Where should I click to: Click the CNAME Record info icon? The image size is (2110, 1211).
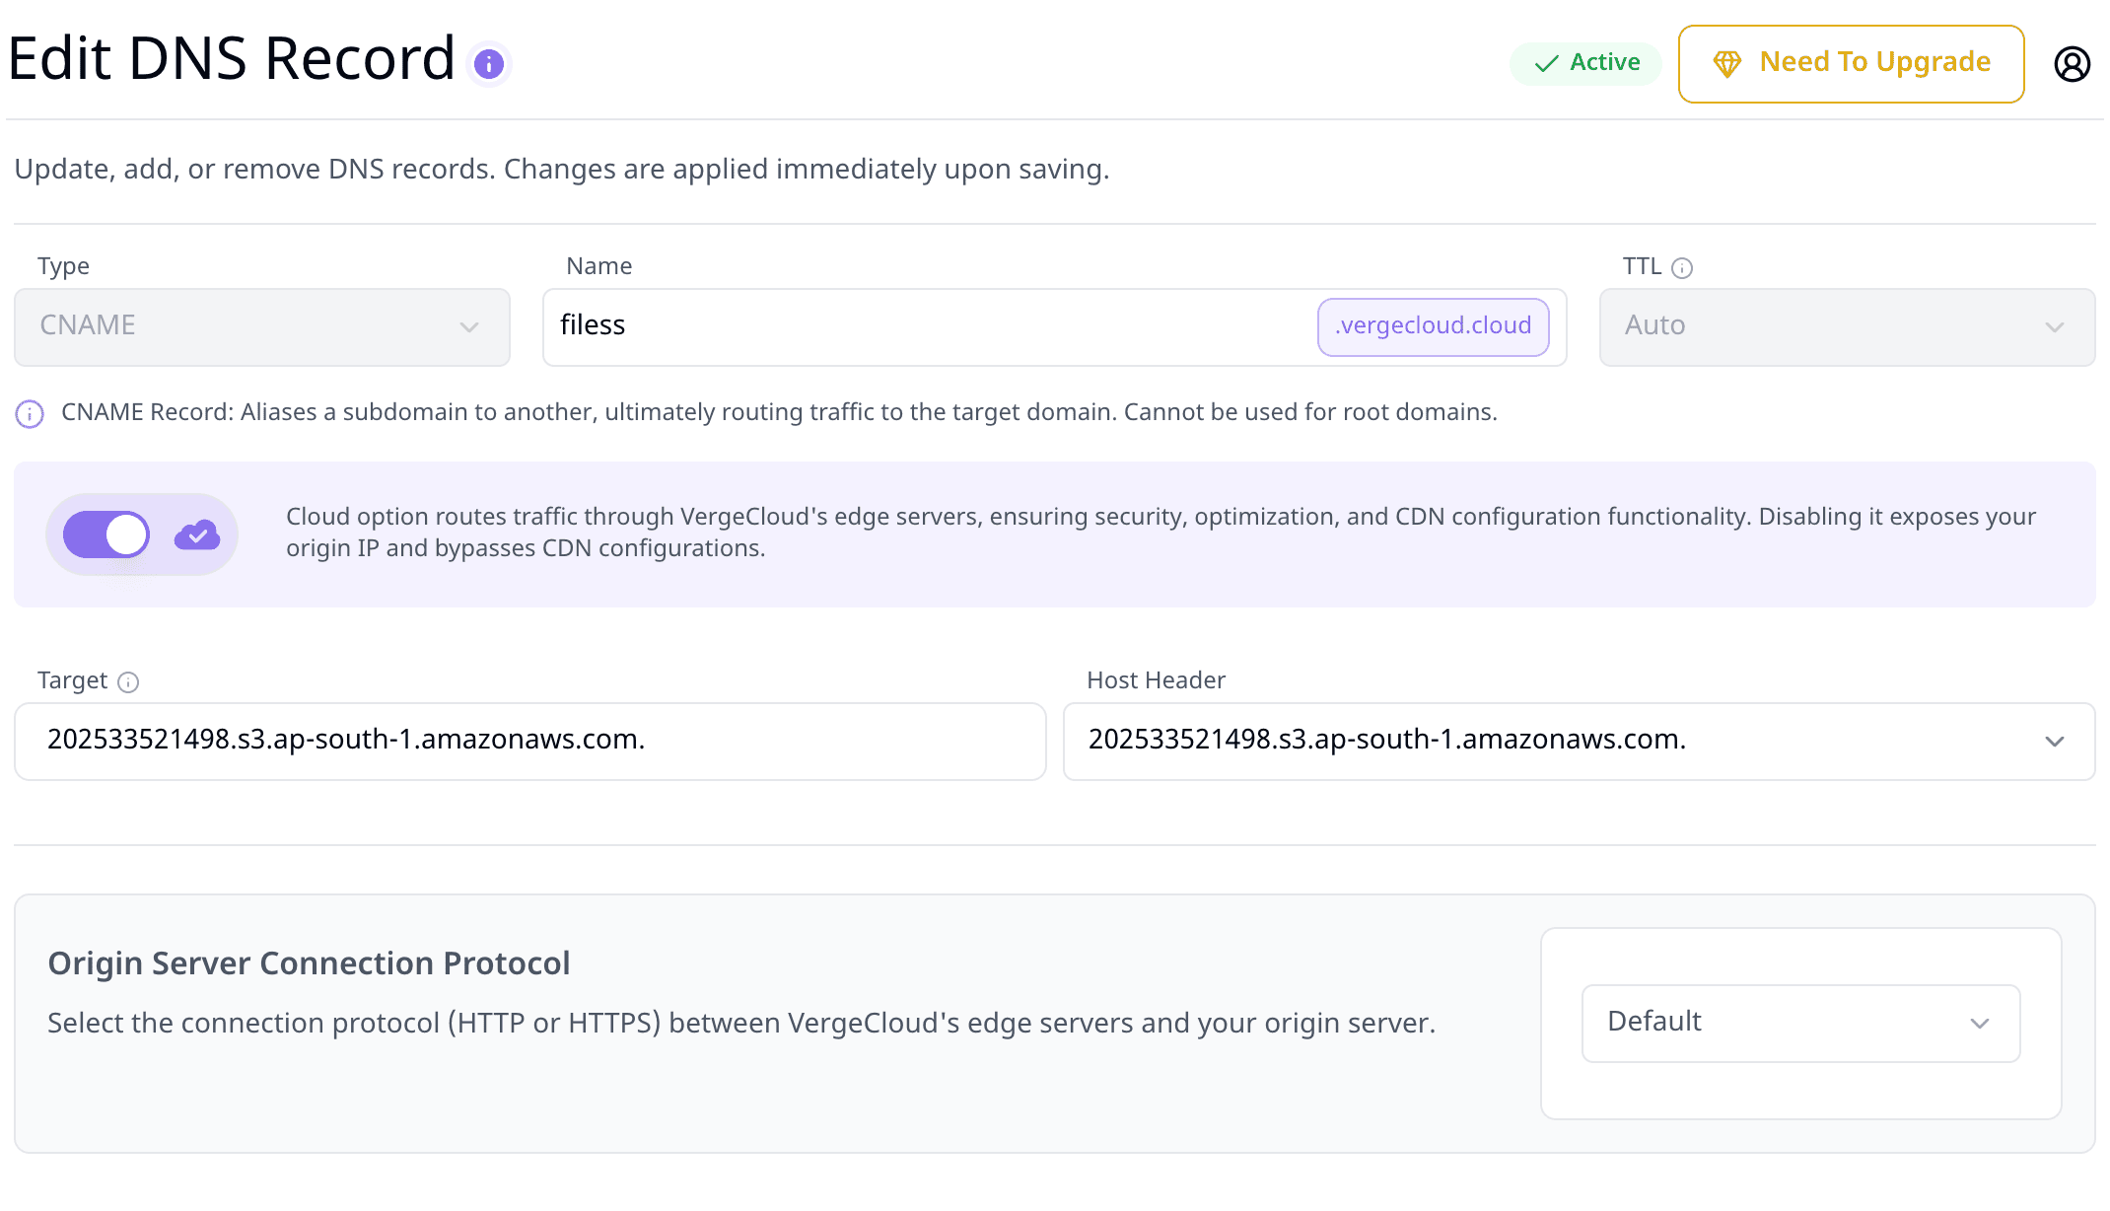pos(30,414)
